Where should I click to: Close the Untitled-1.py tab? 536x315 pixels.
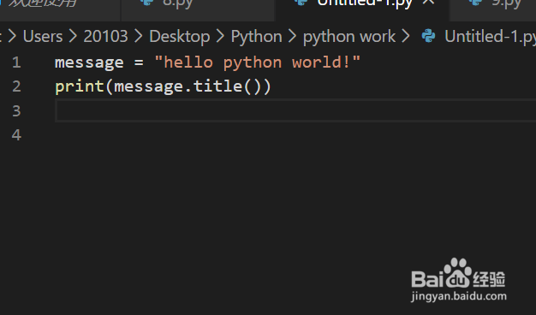tap(429, 2)
